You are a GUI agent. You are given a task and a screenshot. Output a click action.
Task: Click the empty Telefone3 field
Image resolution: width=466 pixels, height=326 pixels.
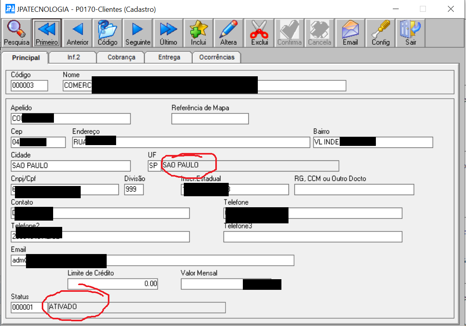[x=313, y=237]
